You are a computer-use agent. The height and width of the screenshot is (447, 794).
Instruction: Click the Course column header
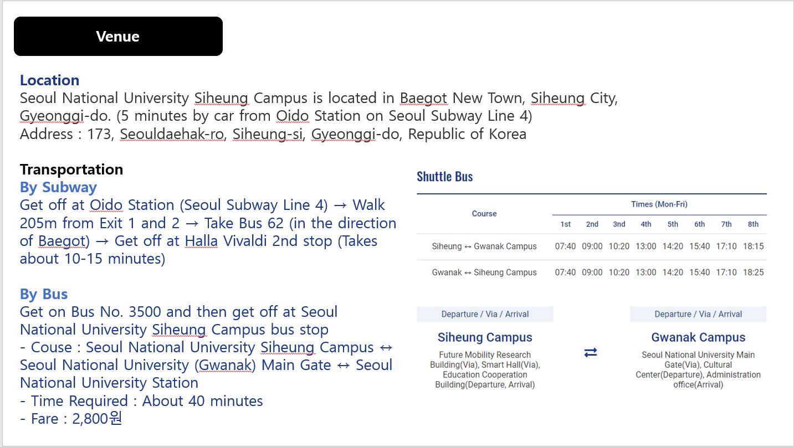tap(484, 214)
